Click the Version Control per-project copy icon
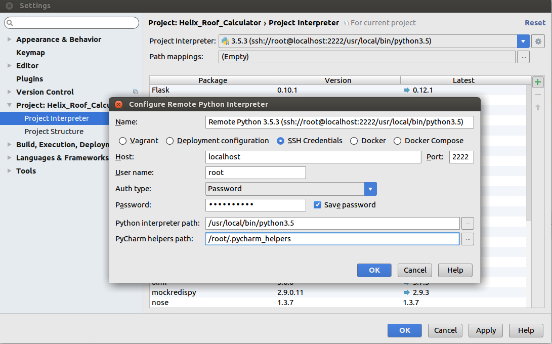Image resolution: width=552 pixels, height=344 pixels. click(135, 92)
